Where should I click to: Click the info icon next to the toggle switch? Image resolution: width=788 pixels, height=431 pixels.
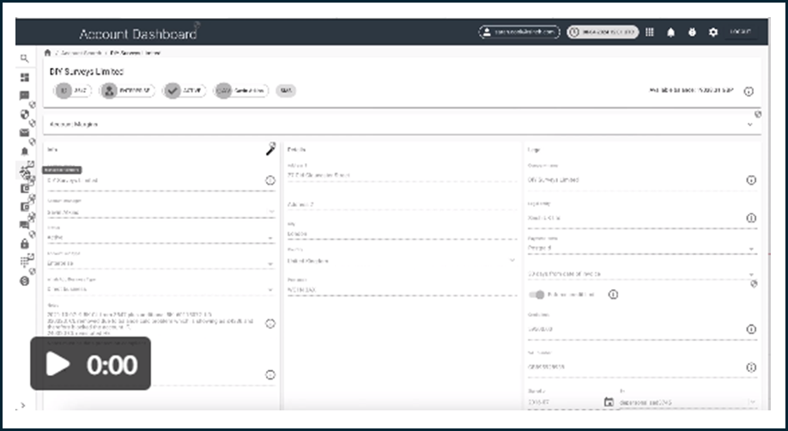click(x=613, y=294)
